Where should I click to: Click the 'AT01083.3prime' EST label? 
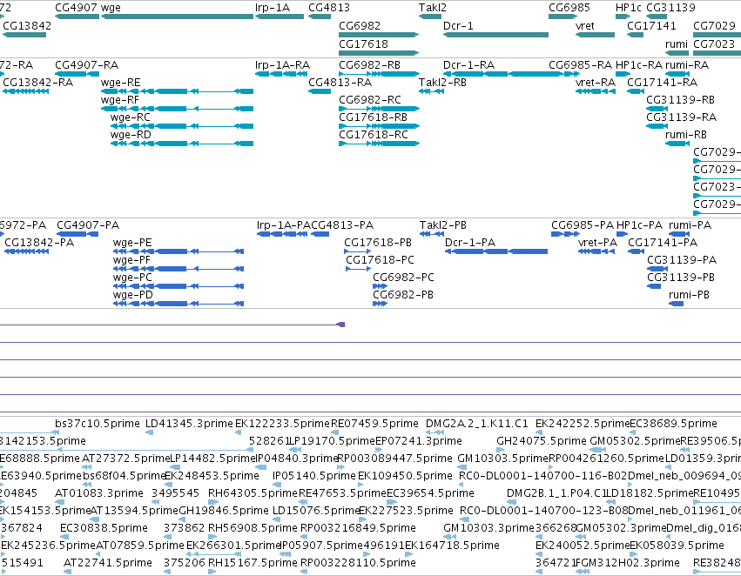(x=99, y=493)
